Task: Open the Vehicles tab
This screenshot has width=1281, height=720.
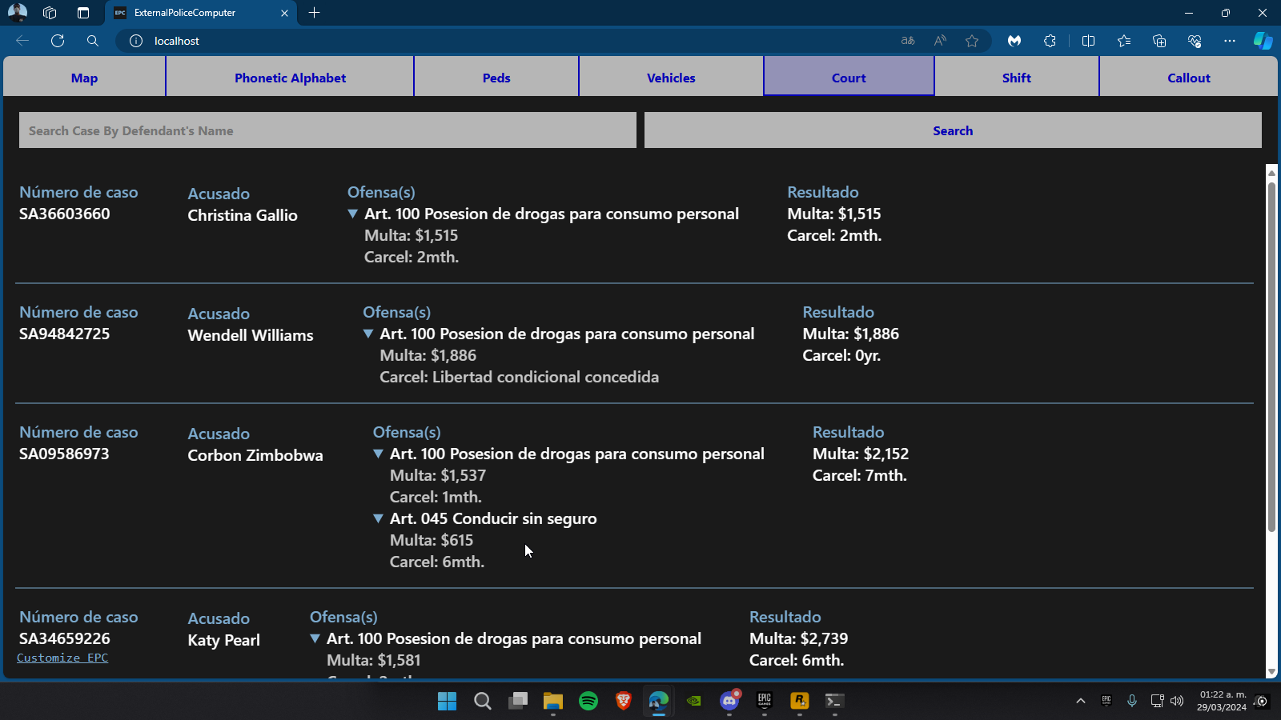Action: coord(671,78)
